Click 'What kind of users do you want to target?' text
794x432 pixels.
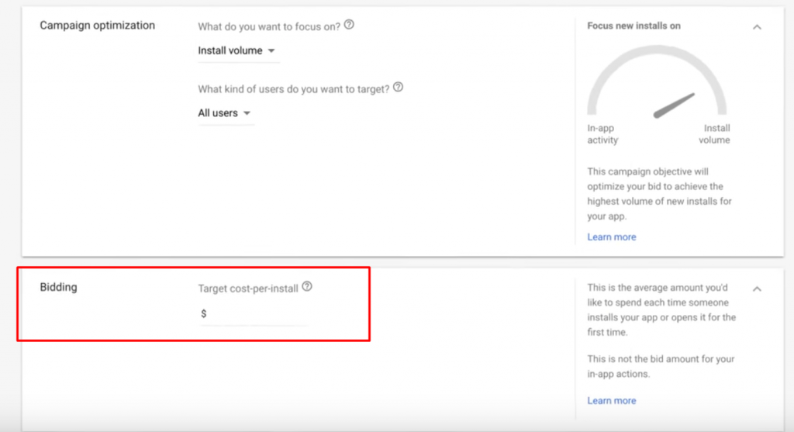click(293, 89)
